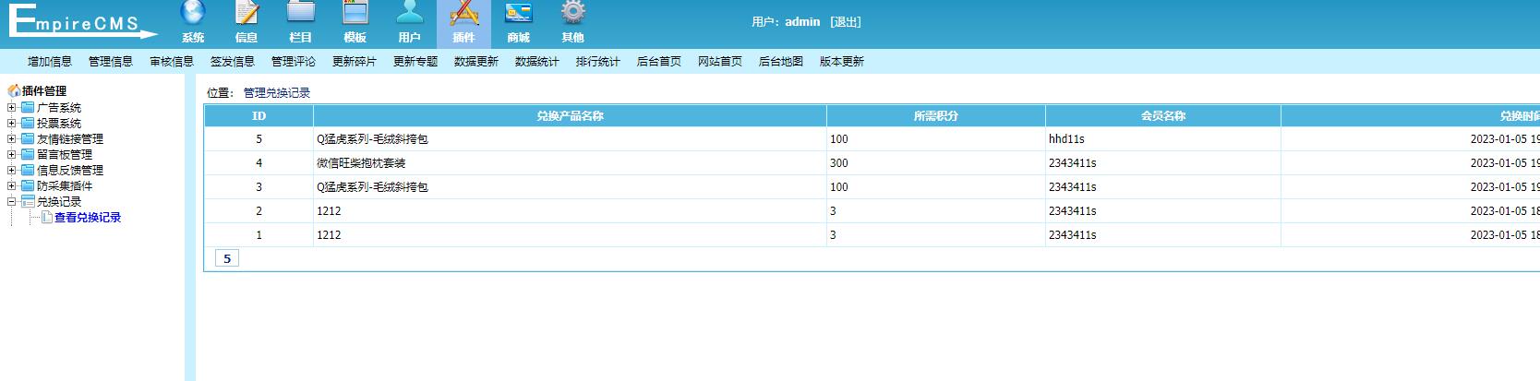Open the 栏目 (Column) folder icon
The width and height of the screenshot is (1540, 381).
tap(301, 14)
